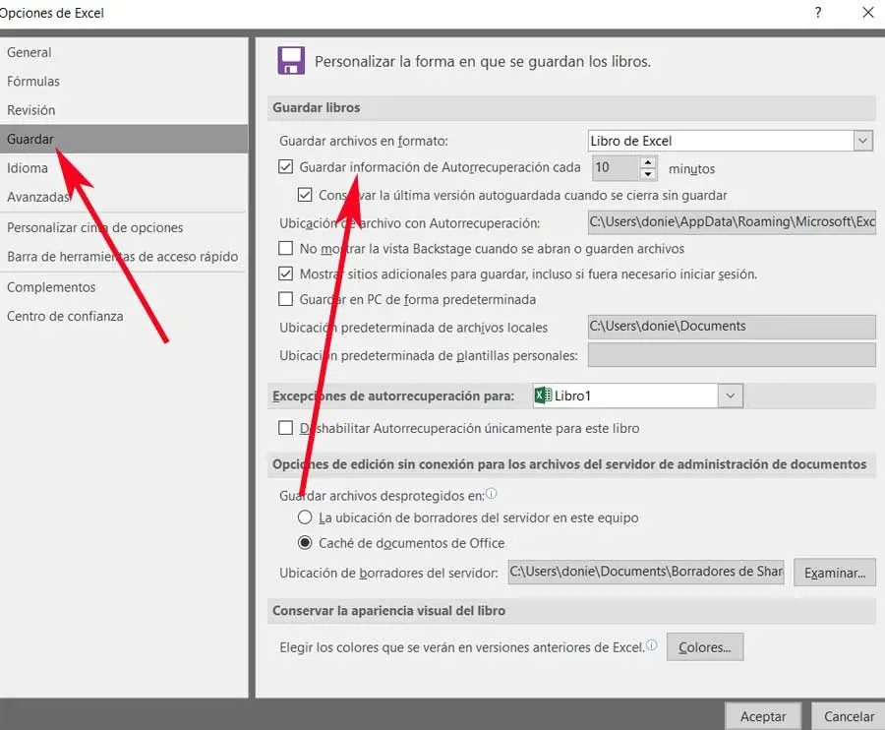Open Barra de herramientas de acceso rápido
The height and width of the screenshot is (730, 885).
pyautogui.click(x=124, y=257)
